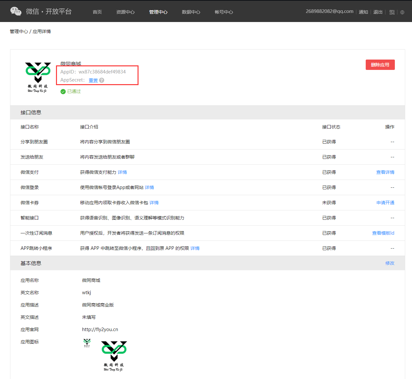The image size is (412, 379).
Task: Click 分享到朋友圈 row name
Action: (x=34, y=142)
